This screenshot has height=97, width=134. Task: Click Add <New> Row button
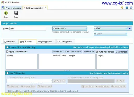pyautogui.click(x=73, y=52)
